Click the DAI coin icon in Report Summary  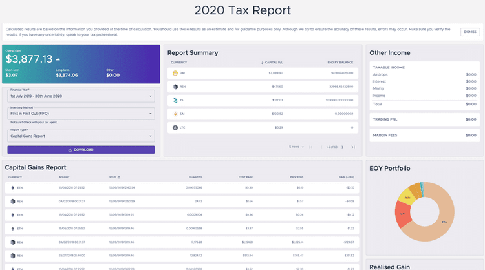(x=174, y=73)
